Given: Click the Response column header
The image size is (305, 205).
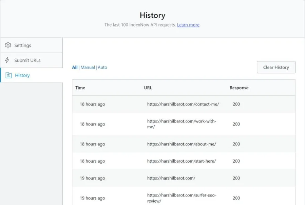Looking at the screenshot, I should pyautogui.click(x=239, y=88).
